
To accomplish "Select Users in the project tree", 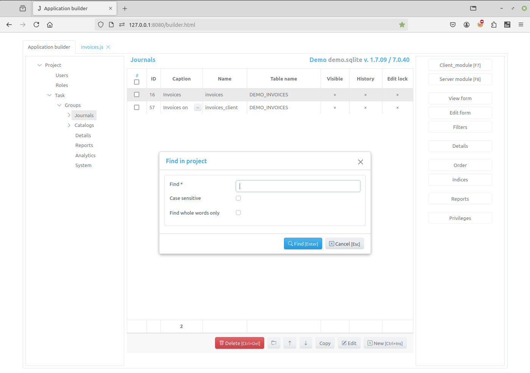I will 62,75.
